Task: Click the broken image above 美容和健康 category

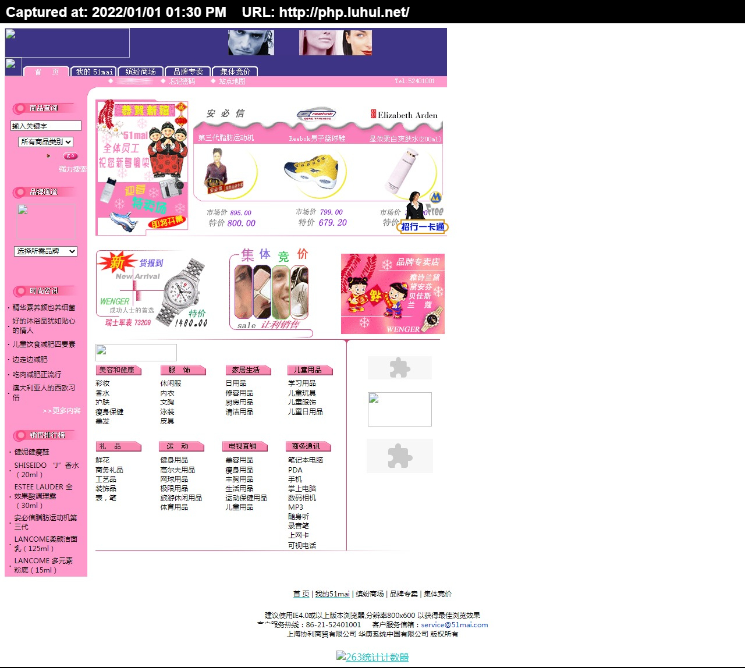Action: point(136,353)
